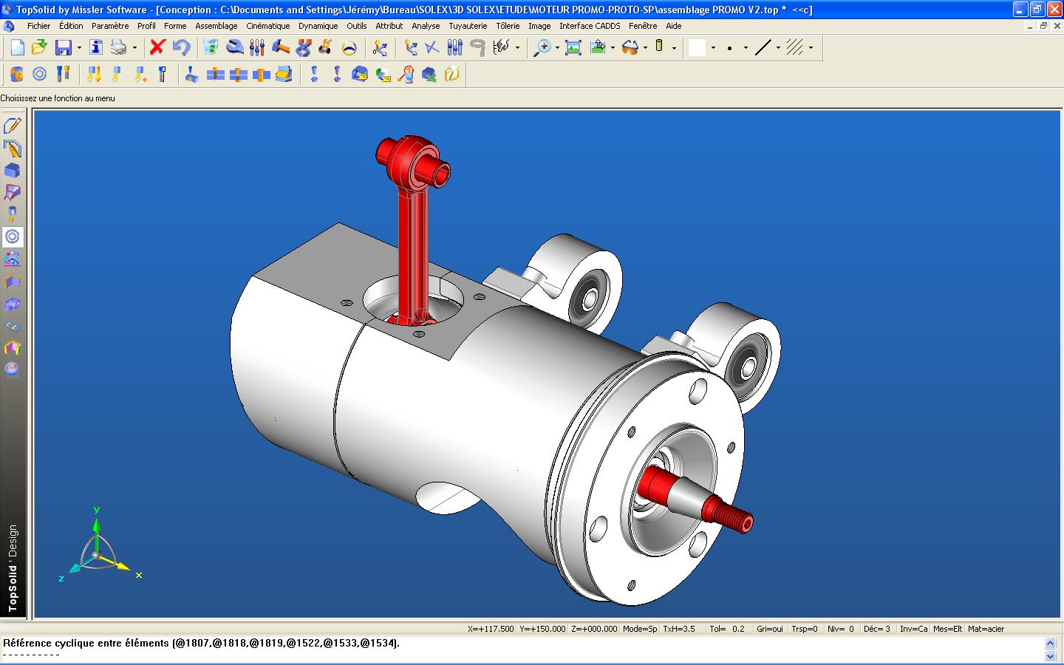1064x665 pixels.
Task: Click the Mat=acier material field
Action: point(986,629)
